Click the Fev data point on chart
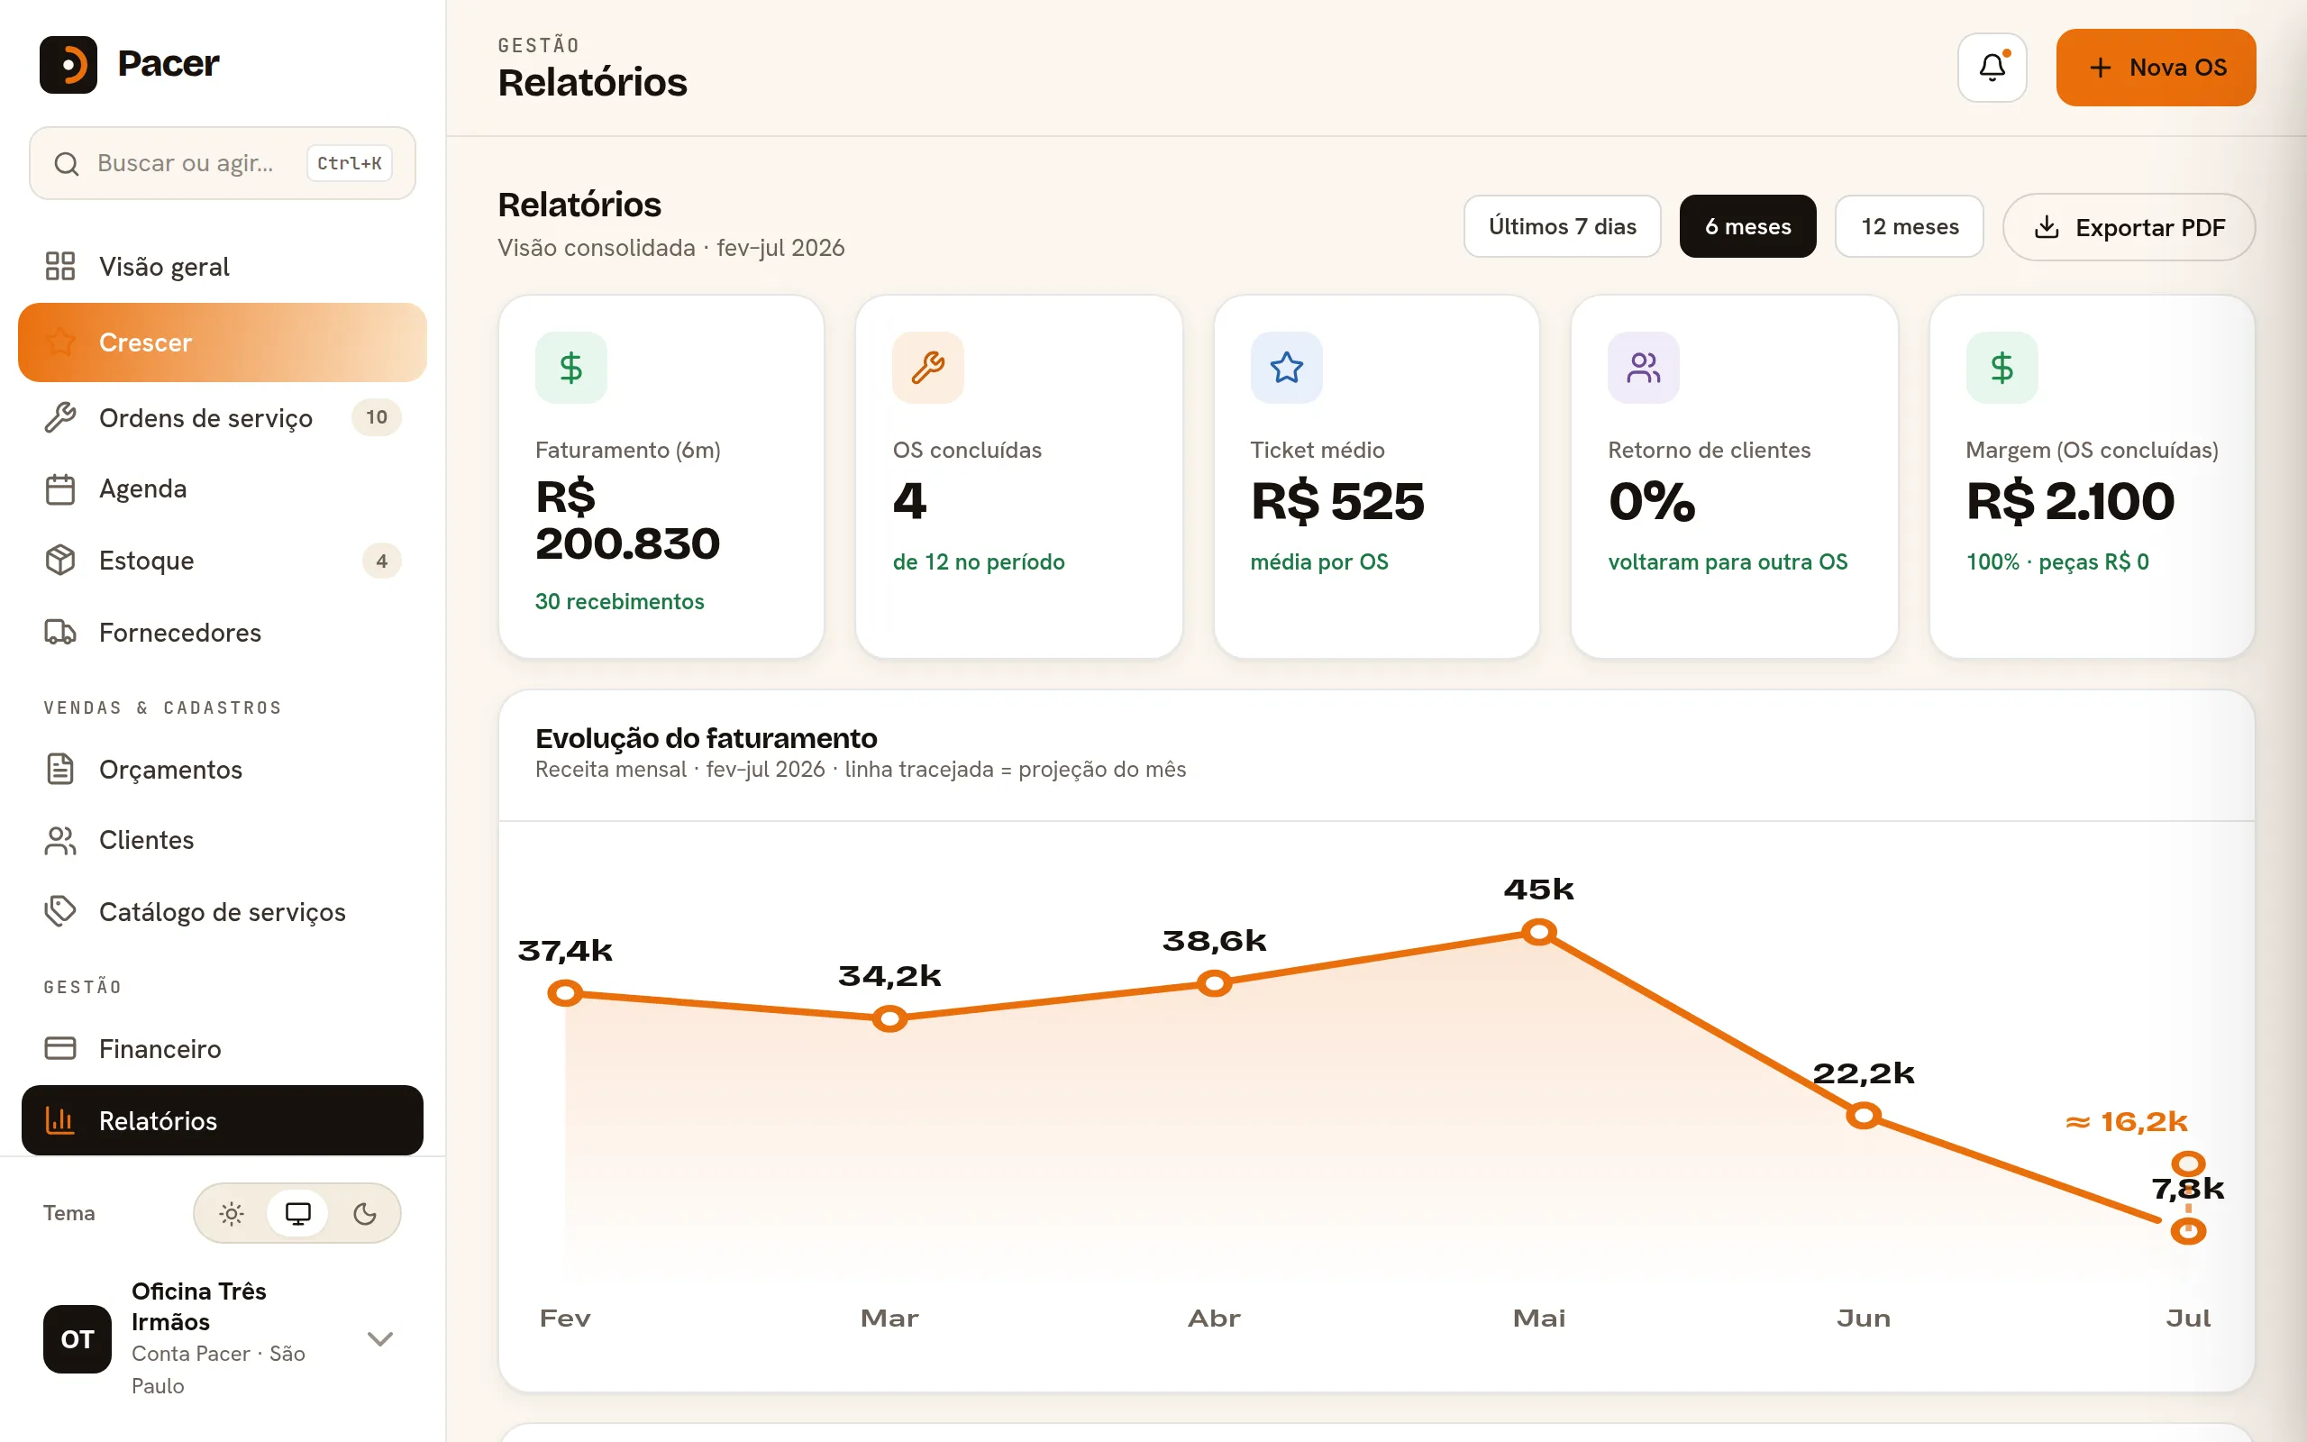Viewport: 2307px width, 1442px height. click(565, 994)
